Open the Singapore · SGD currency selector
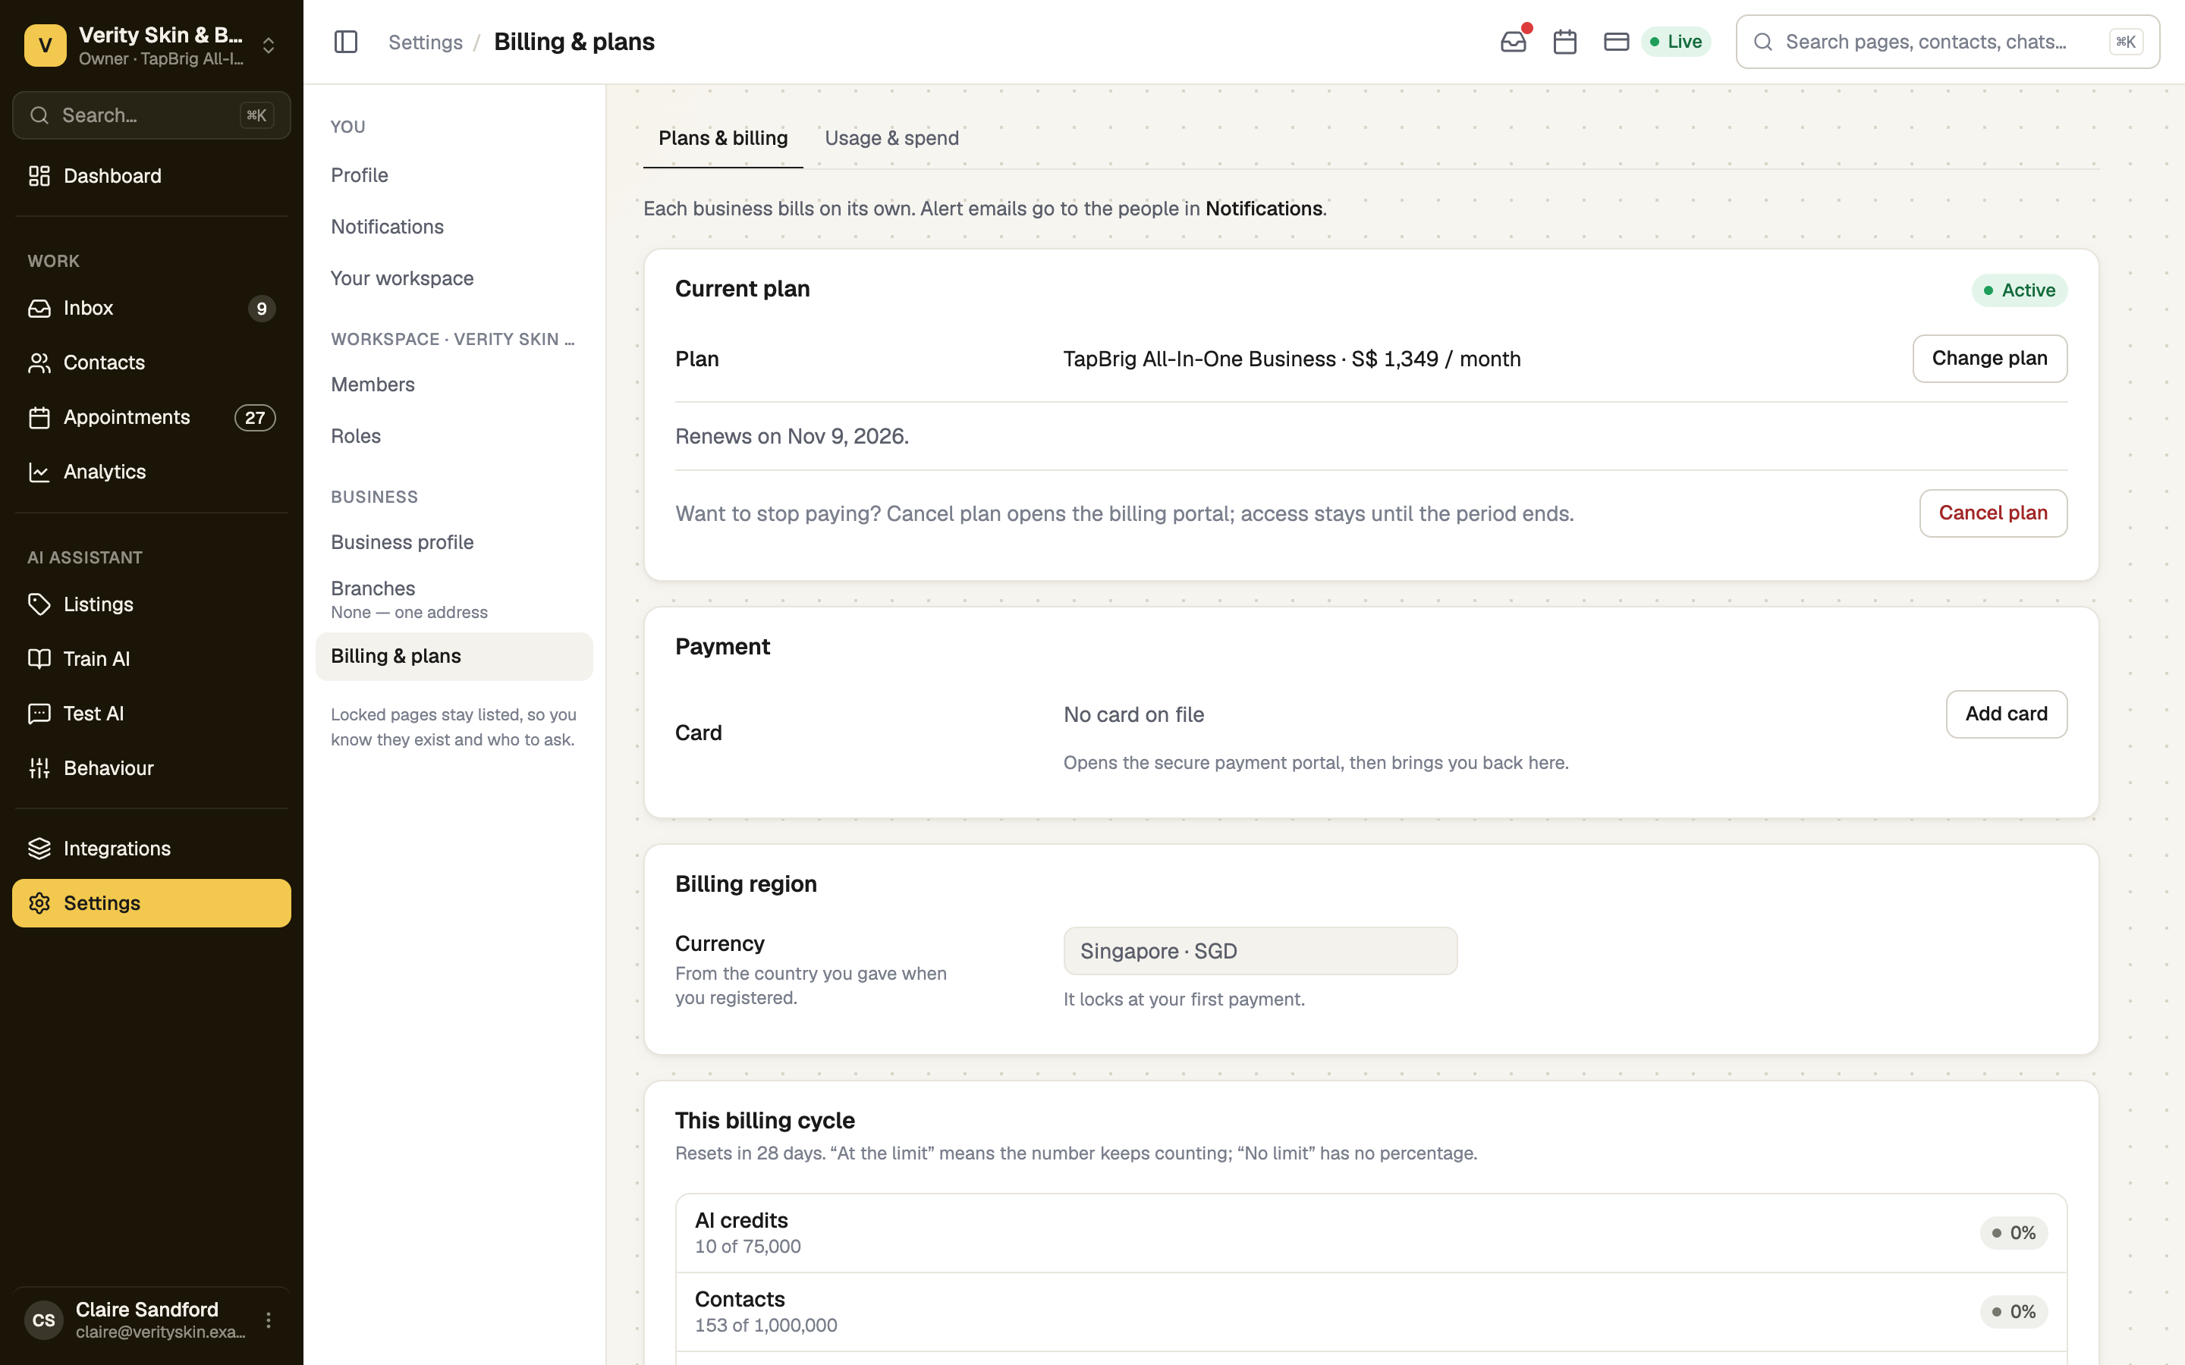The height and width of the screenshot is (1365, 2185). (x=1260, y=951)
